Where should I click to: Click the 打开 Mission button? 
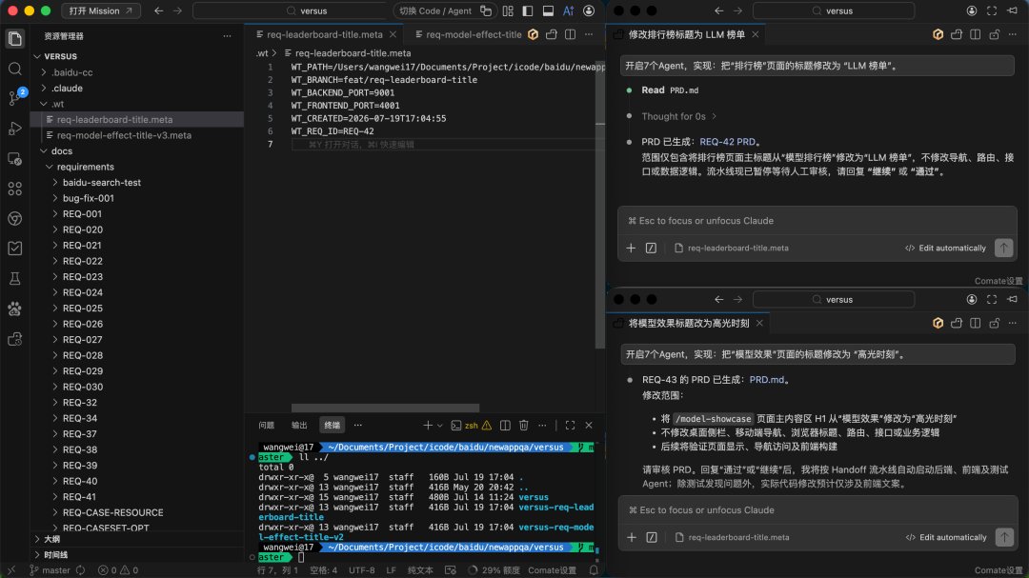(100, 10)
